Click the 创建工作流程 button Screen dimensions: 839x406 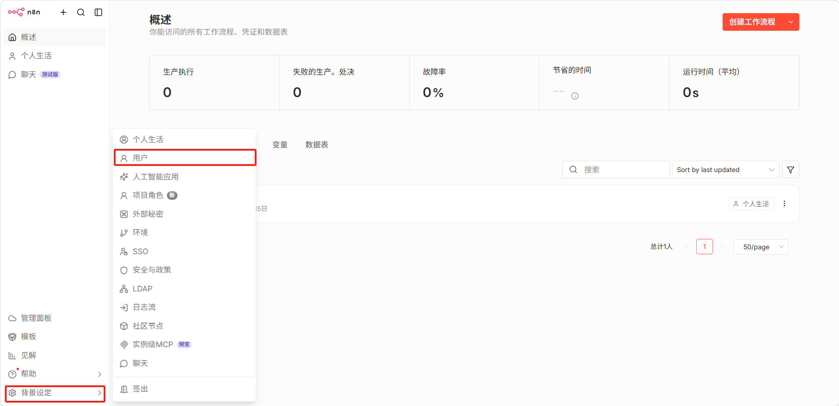click(752, 22)
